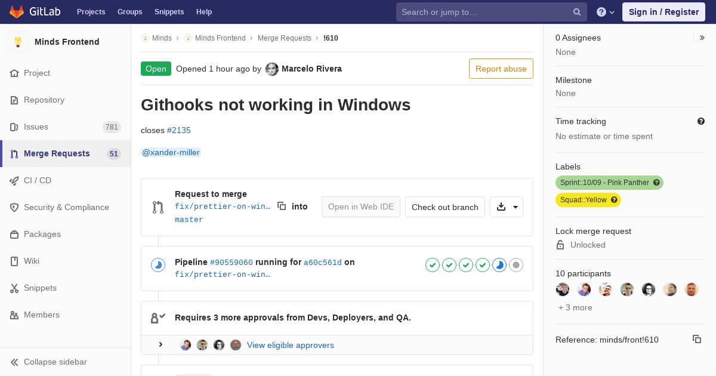The height and width of the screenshot is (376, 716).
Task: Go to Minds Frontend breadcrumb link
Action: point(220,38)
